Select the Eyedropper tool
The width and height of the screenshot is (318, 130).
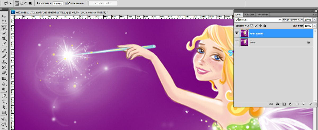[x=4, y=44]
